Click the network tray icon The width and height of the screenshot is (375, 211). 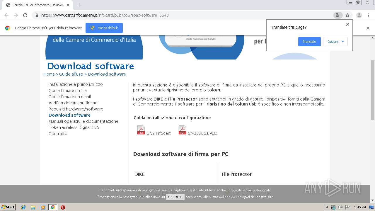pos(333,207)
